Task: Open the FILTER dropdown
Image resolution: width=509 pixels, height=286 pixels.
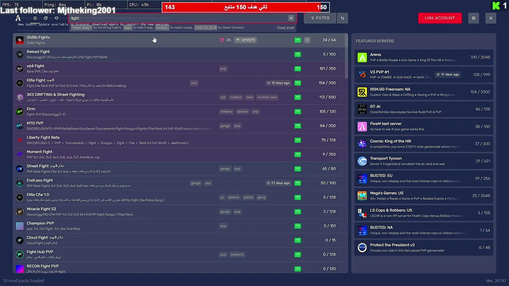Action: pos(320,18)
